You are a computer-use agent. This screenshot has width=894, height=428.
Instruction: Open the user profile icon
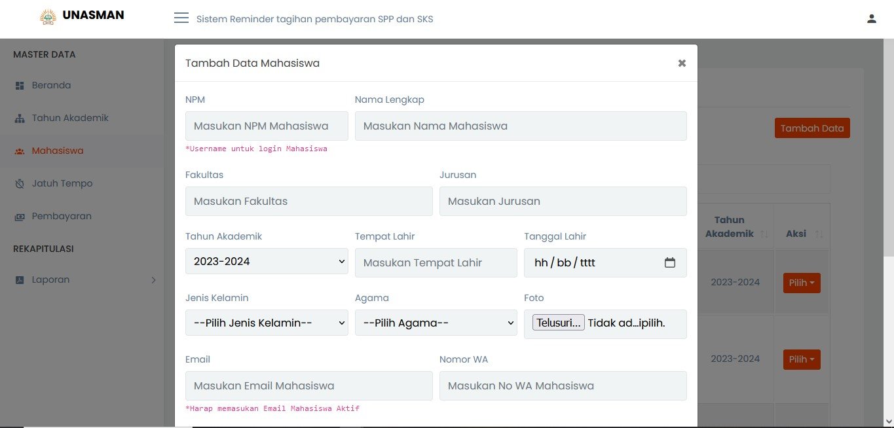pyautogui.click(x=871, y=19)
